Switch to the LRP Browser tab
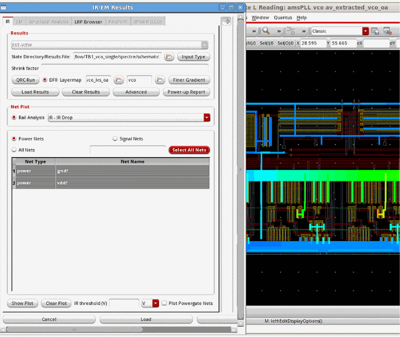The width and height of the screenshot is (400, 337). coord(88,22)
